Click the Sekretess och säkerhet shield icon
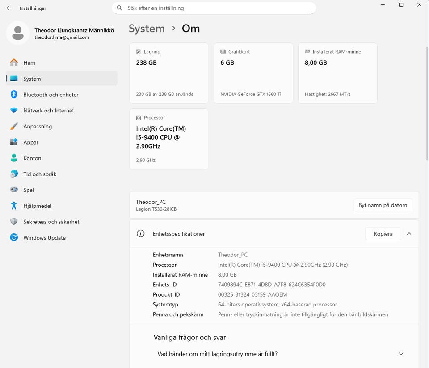This screenshot has width=429, height=368. coord(14,222)
